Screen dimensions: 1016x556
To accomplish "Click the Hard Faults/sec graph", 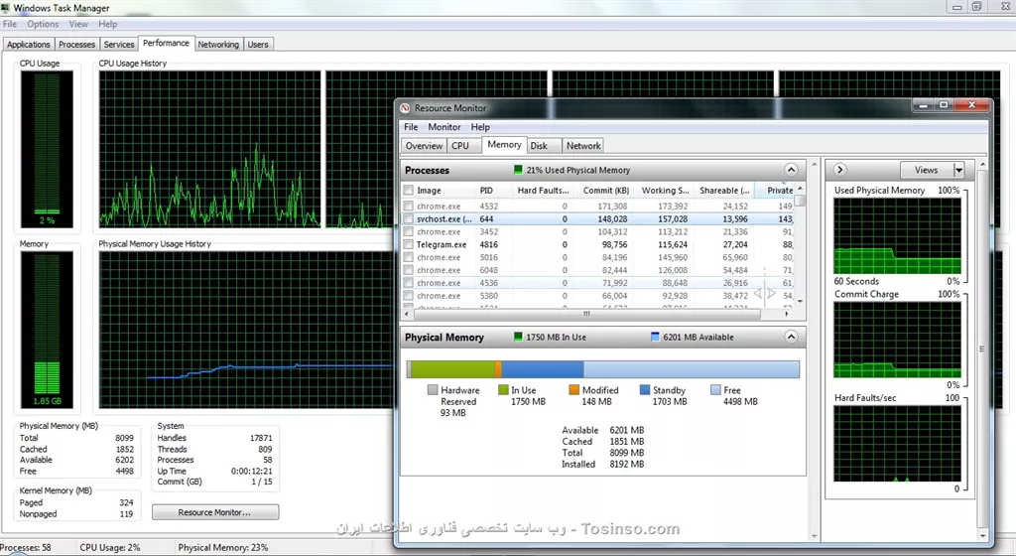I will point(897,444).
